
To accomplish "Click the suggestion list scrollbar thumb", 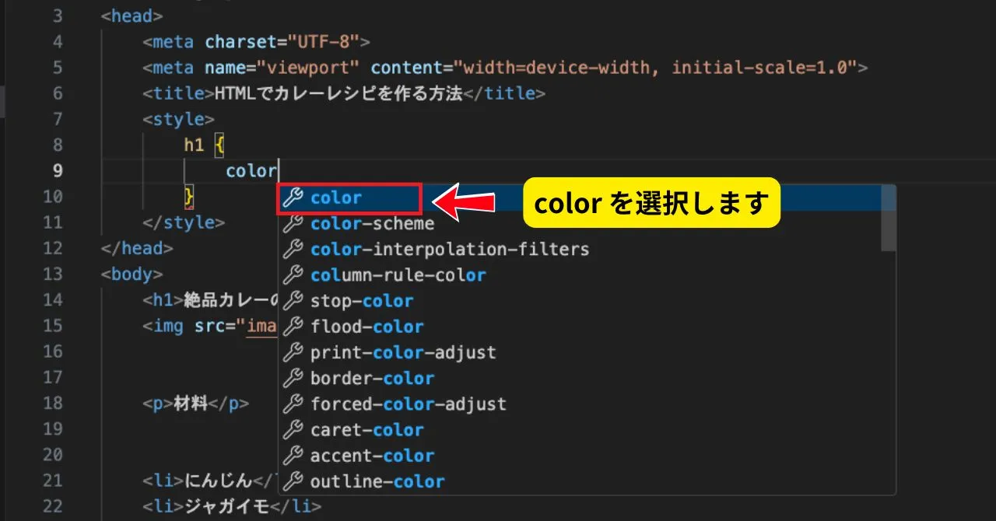I will coord(888,219).
